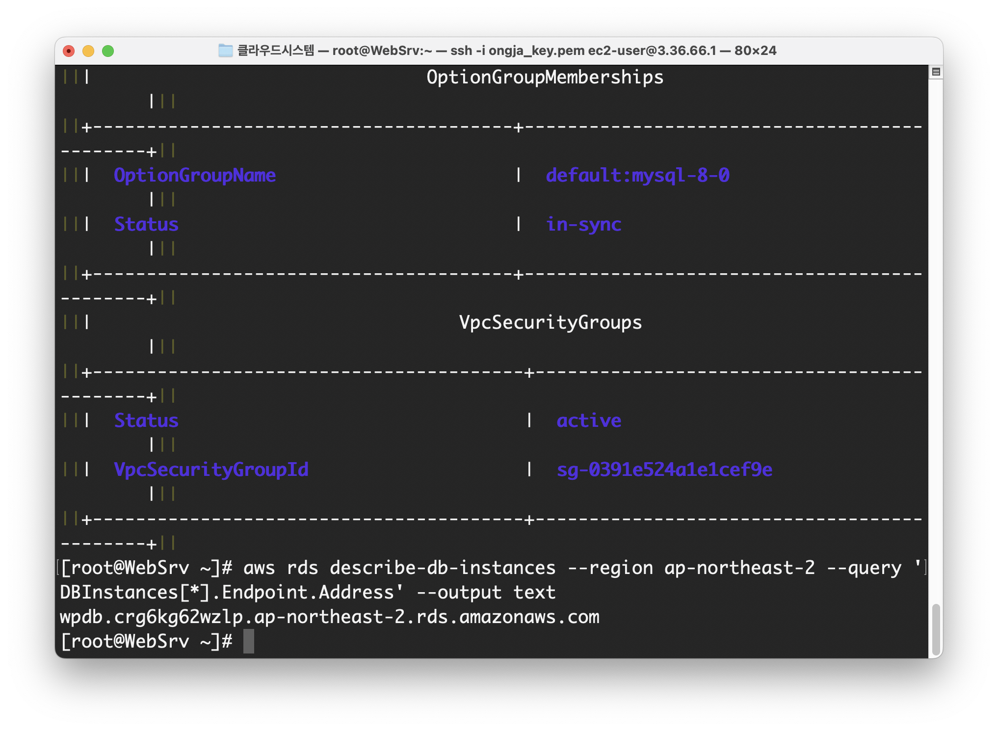Click the in-sync status value
Screen dimensions: 998x731
point(583,225)
